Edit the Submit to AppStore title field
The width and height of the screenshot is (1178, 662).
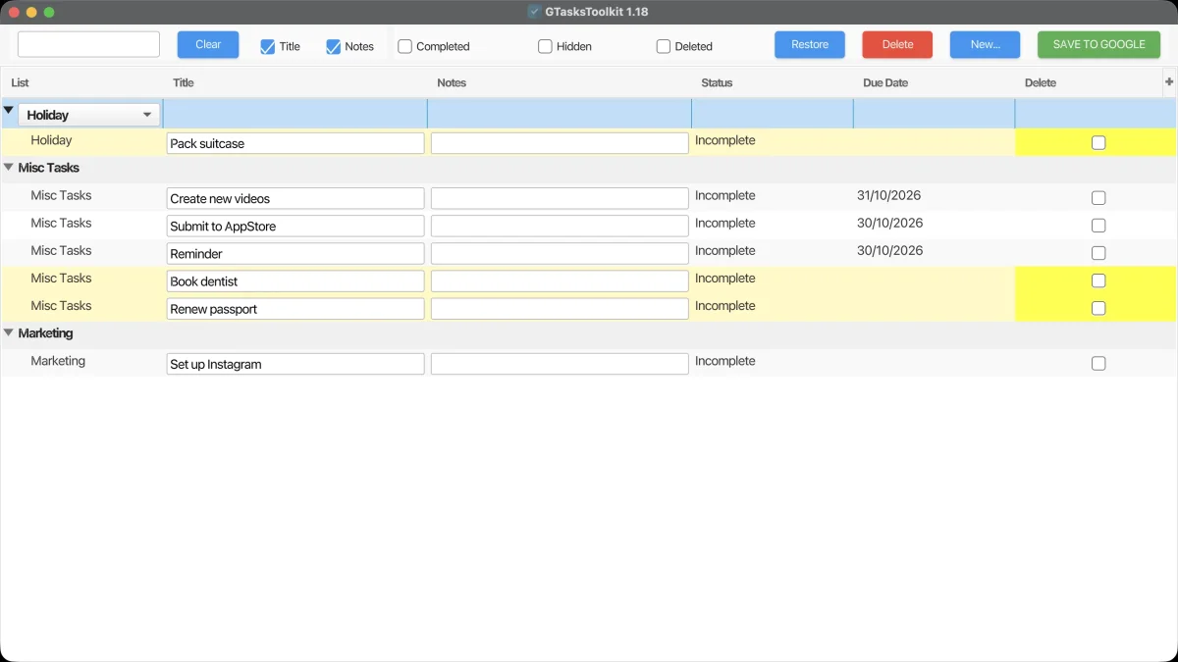295,226
